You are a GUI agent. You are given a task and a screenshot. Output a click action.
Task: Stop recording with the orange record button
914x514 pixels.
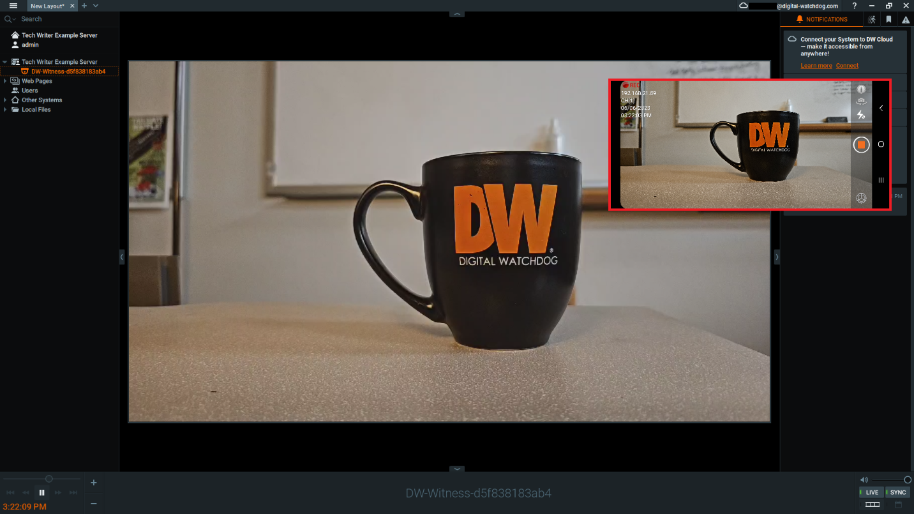pyautogui.click(x=861, y=144)
